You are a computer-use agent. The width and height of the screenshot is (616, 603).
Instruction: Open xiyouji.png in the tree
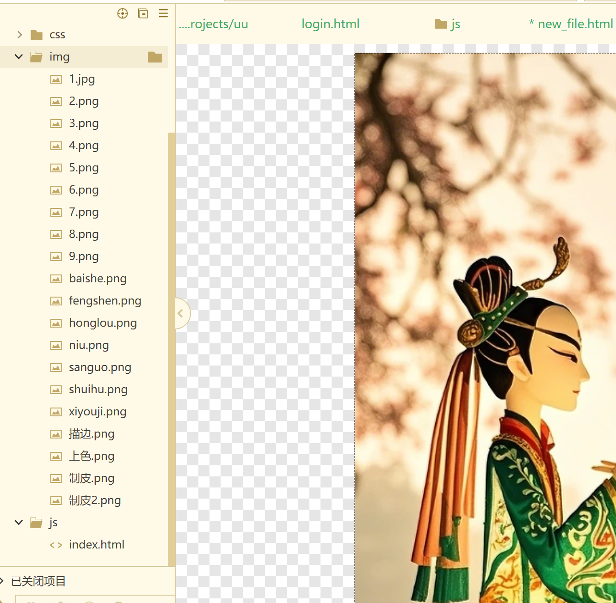(98, 412)
